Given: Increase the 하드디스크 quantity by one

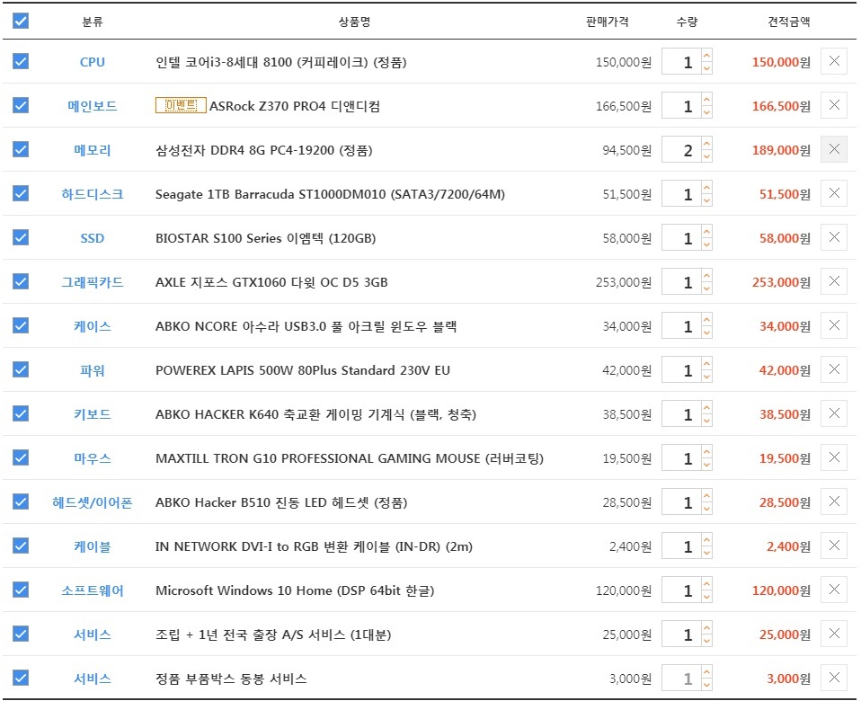Looking at the screenshot, I should (x=706, y=187).
